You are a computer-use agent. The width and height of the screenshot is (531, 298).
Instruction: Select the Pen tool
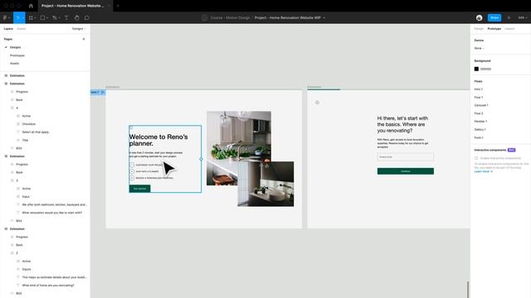point(55,17)
